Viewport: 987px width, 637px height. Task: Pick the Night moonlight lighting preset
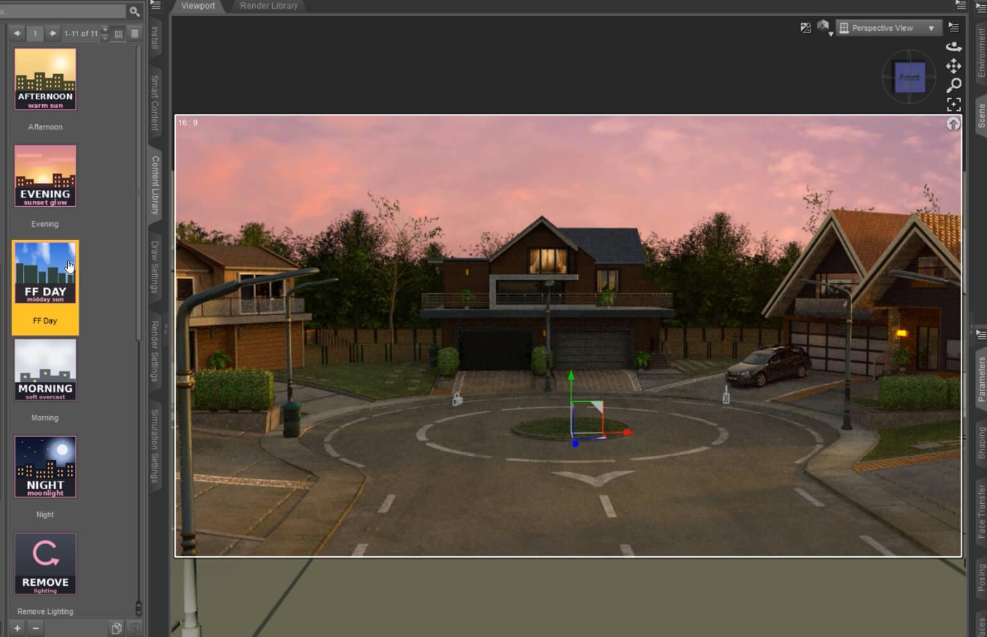click(45, 467)
